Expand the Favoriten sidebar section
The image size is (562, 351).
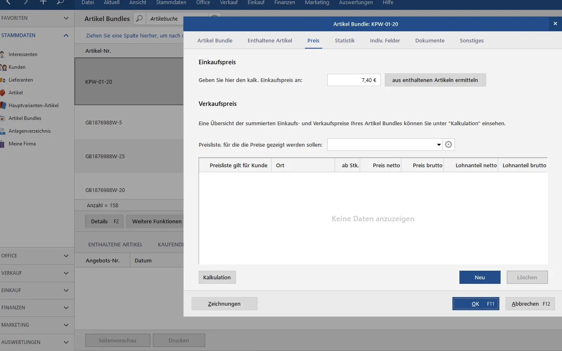[x=66, y=18]
